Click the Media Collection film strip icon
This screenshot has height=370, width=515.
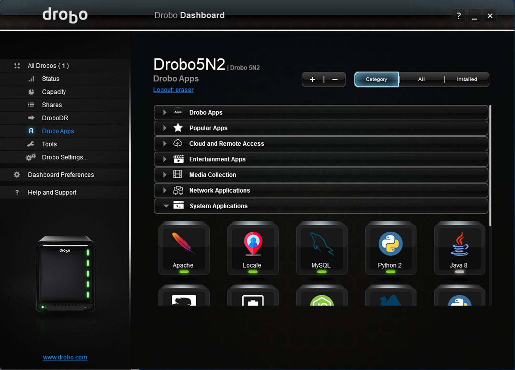pos(177,174)
